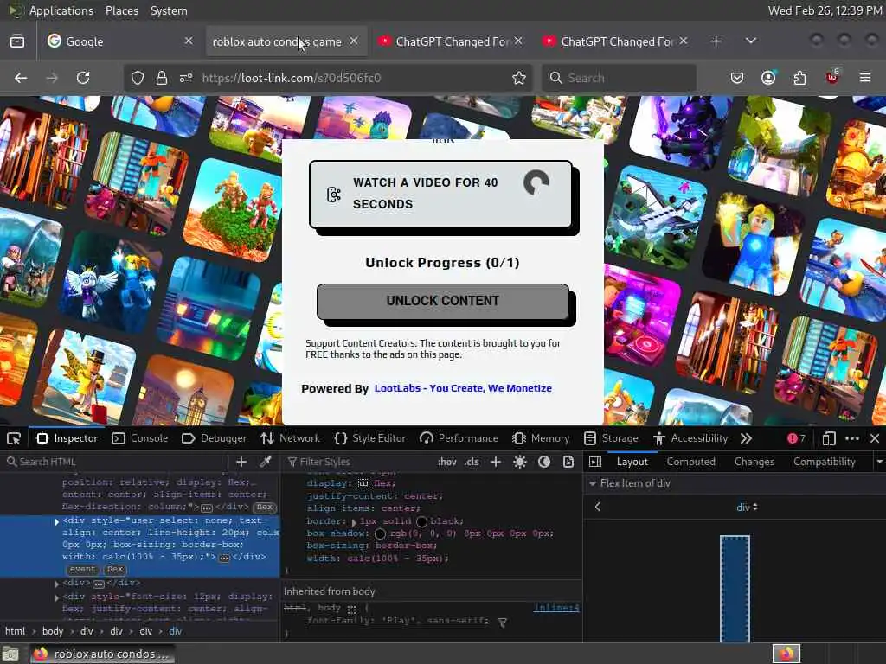Open the Style Editor tab
The height and width of the screenshot is (664, 886).
[x=370, y=438]
